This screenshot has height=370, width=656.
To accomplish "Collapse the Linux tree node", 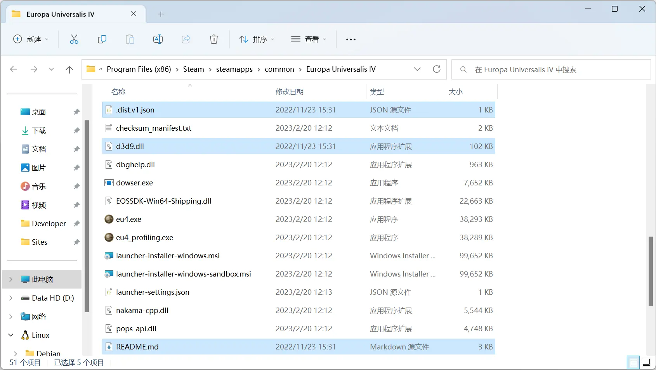I will pyautogui.click(x=11, y=335).
